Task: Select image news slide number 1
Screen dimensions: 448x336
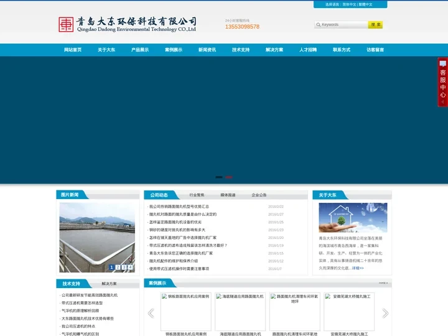Action: 111,267
